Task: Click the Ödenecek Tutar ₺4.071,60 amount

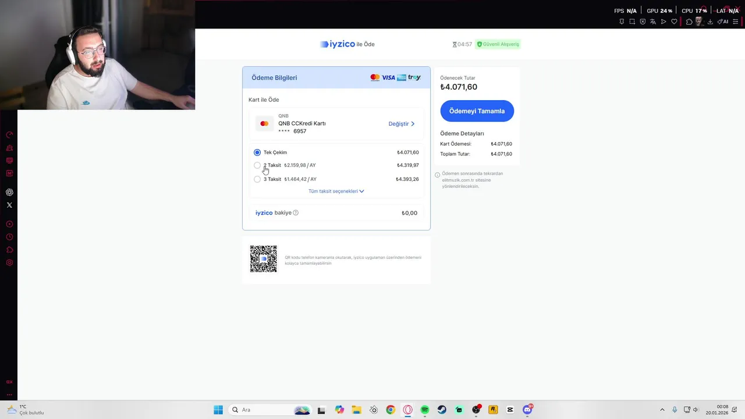Action: (459, 87)
